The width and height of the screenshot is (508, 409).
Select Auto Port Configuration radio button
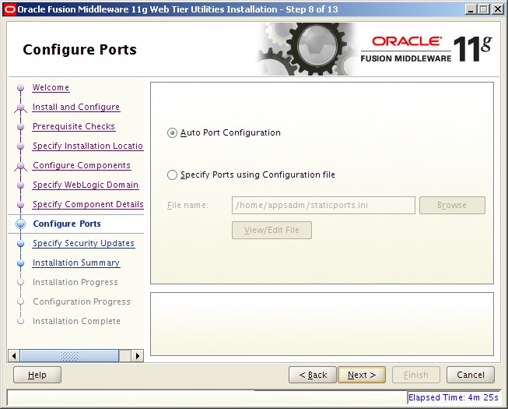click(172, 133)
